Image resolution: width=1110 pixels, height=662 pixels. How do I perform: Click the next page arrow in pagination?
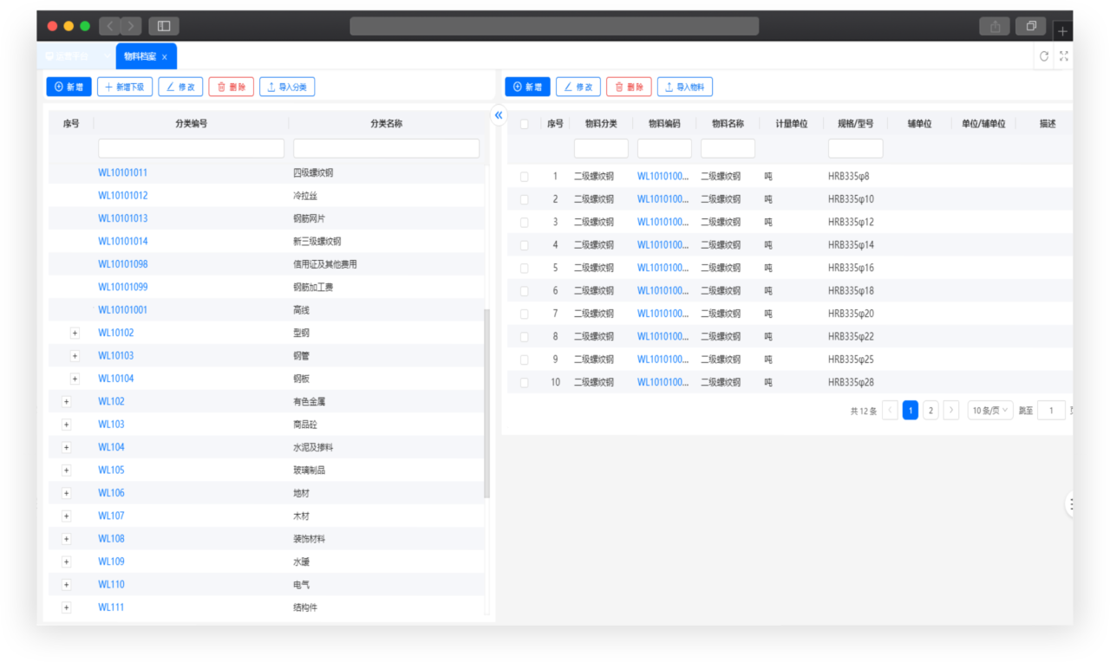951,410
